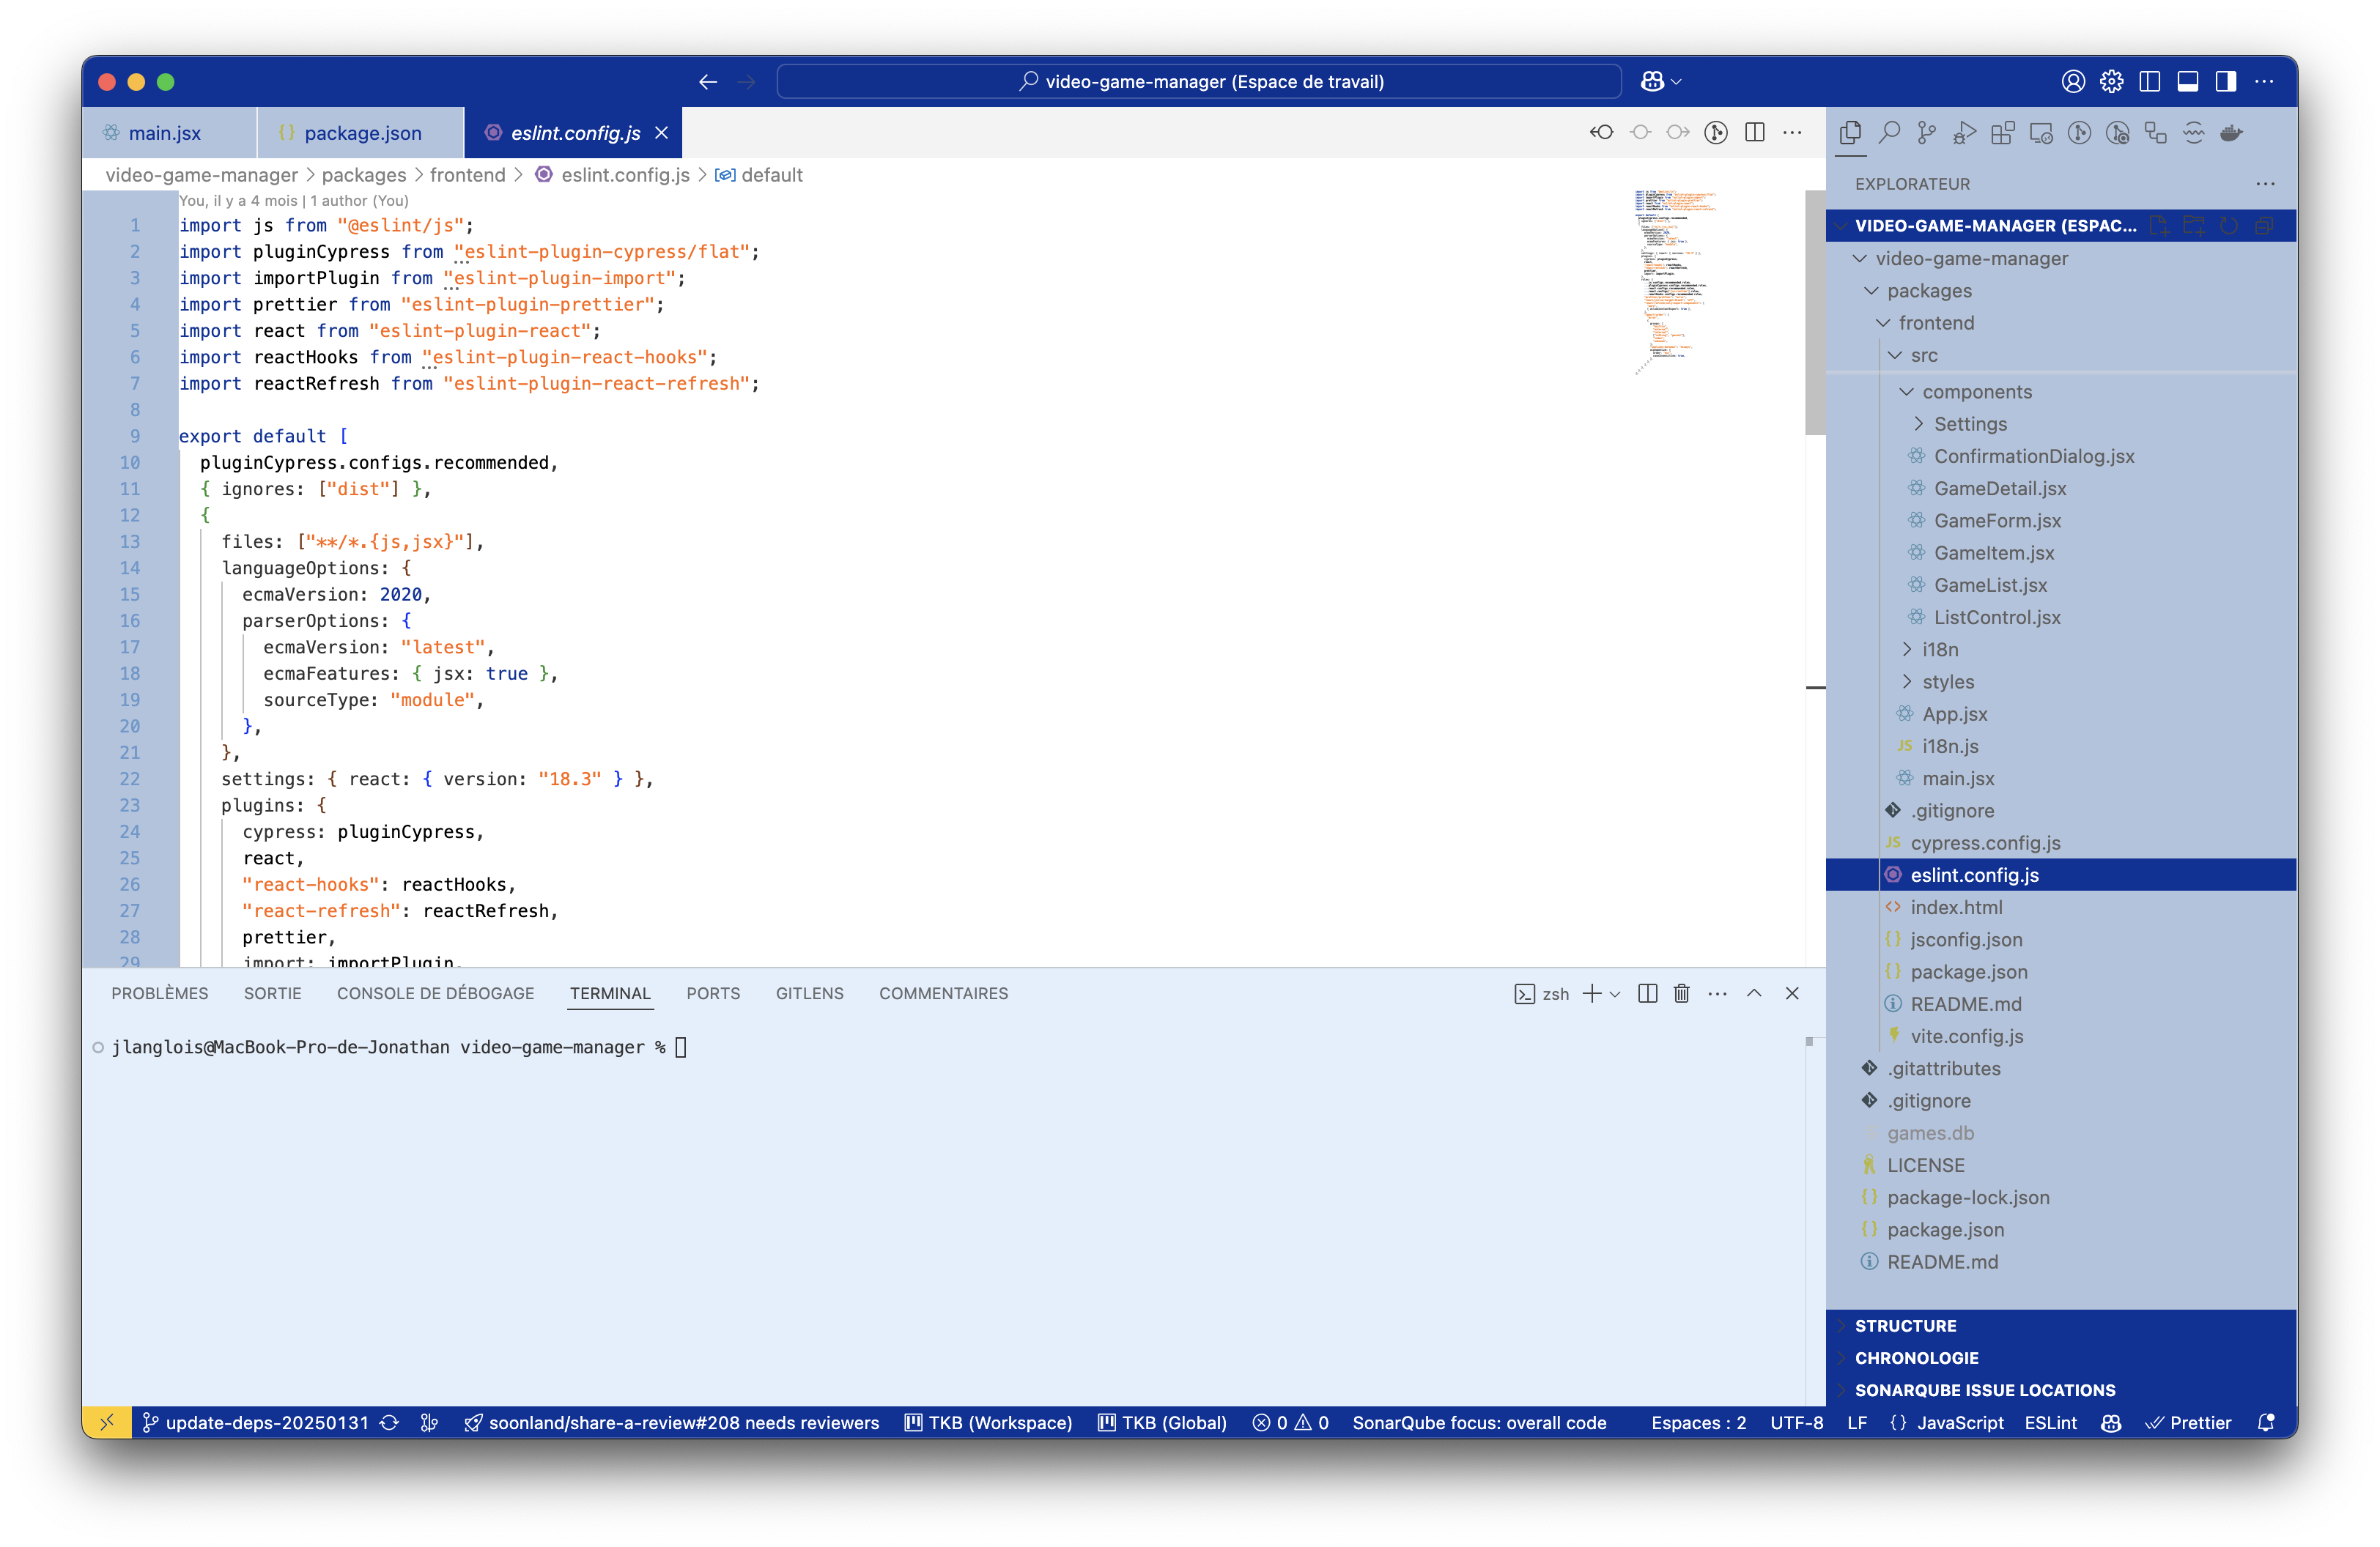Click the update-deps-20250131 branch in status bar
Viewport: 2380px width, 1547px height.
(266, 1423)
